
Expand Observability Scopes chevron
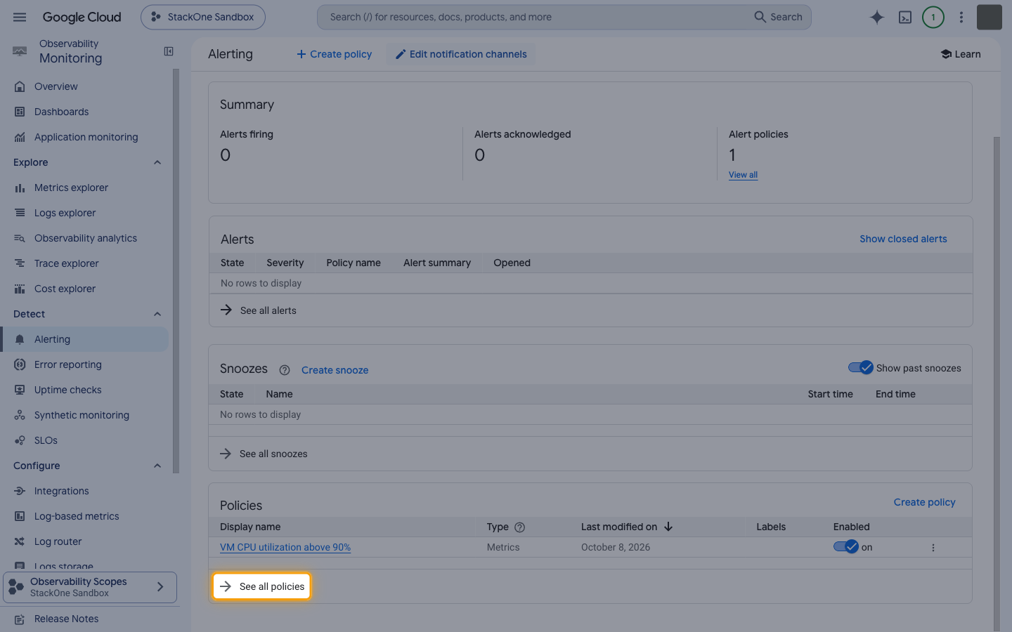160,587
